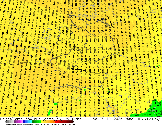Click the red swatch above the 24 label in the legend
Image resolution: width=162 pixels, height=125 pixels.
click(x=56, y=122)
